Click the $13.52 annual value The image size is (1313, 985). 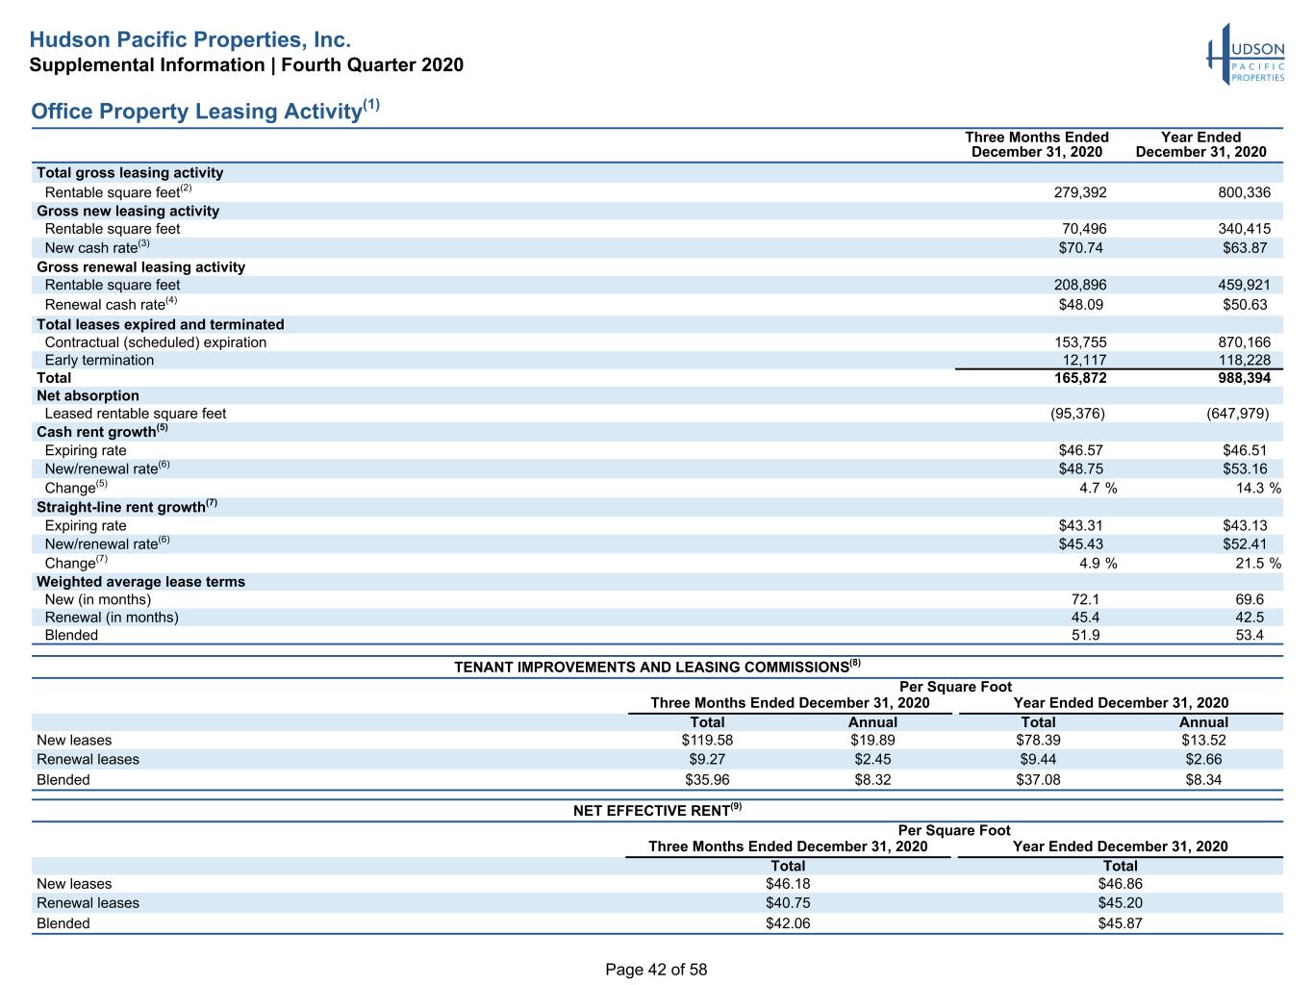coord(1203,740)
